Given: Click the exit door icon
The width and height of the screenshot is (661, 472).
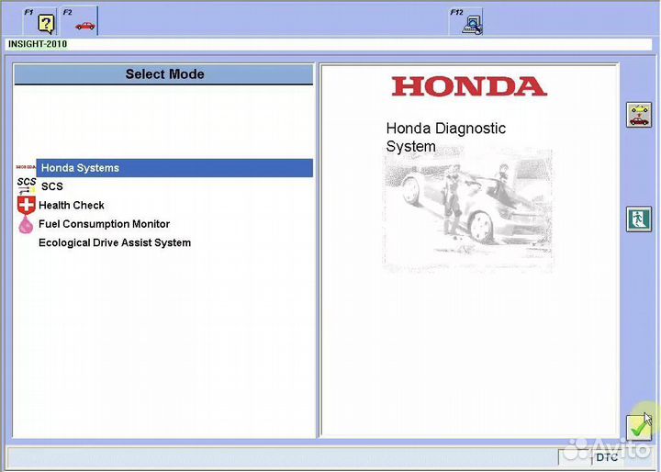Looking at the screenshot, I should click(639, 219).
